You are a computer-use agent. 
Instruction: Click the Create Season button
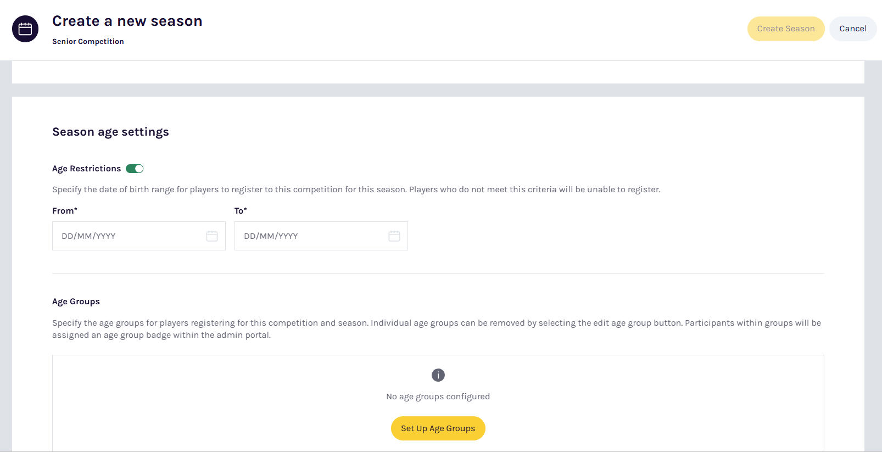[785, 29]
